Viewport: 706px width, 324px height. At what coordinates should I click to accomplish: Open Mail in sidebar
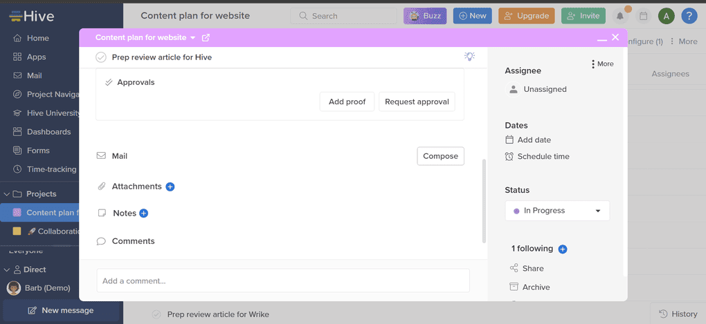tap(28, 75)
